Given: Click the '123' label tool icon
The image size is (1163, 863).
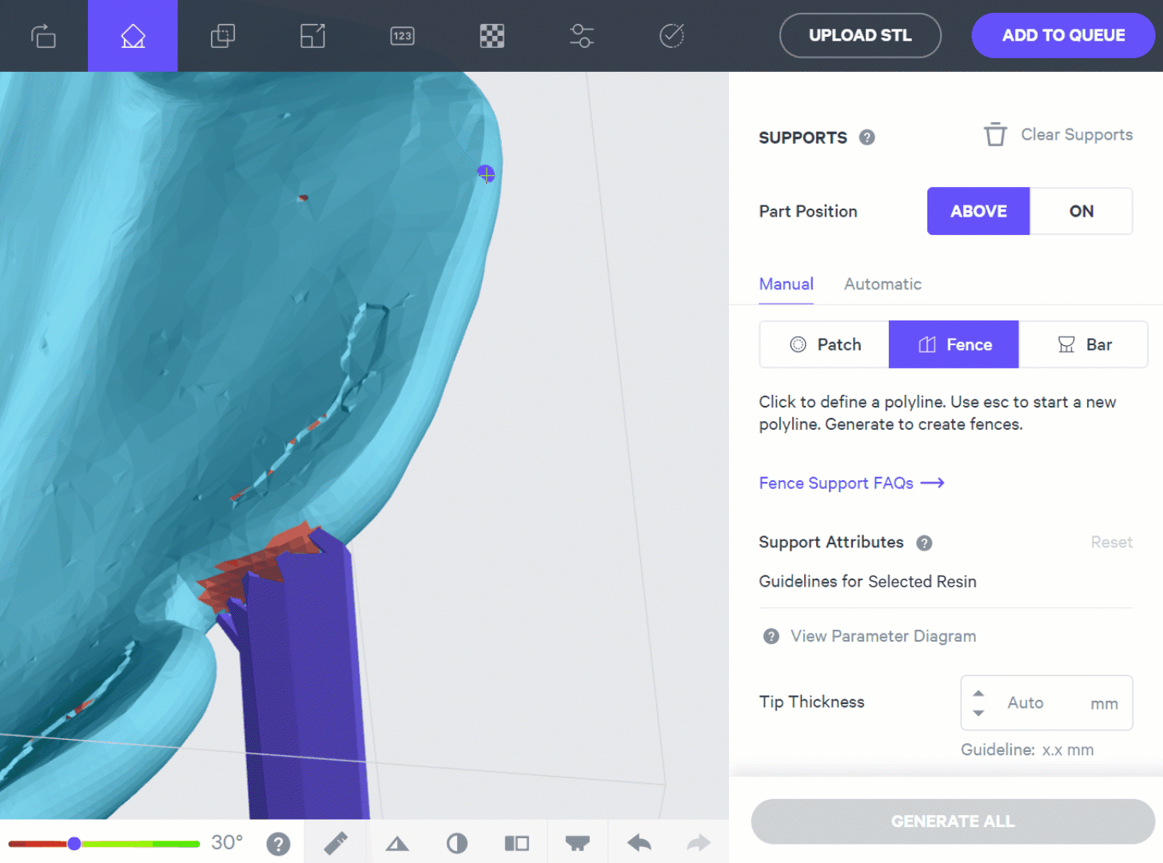Looking at the screenshot, I should click(x=402, y=36).
